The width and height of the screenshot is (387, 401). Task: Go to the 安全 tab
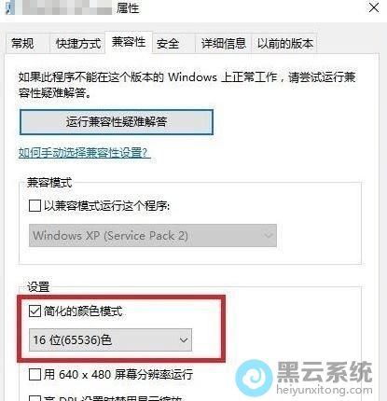[x=168, y=43]
